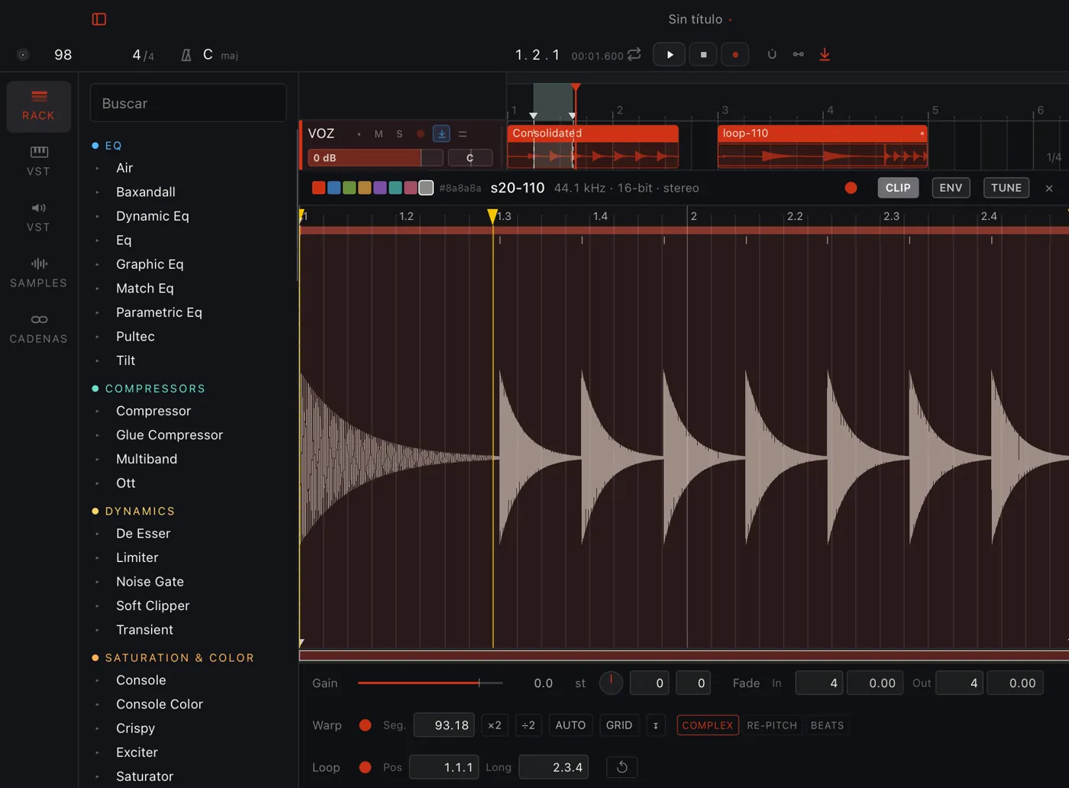Edit the loop Pos 1.1.1 field

[444, 767]
